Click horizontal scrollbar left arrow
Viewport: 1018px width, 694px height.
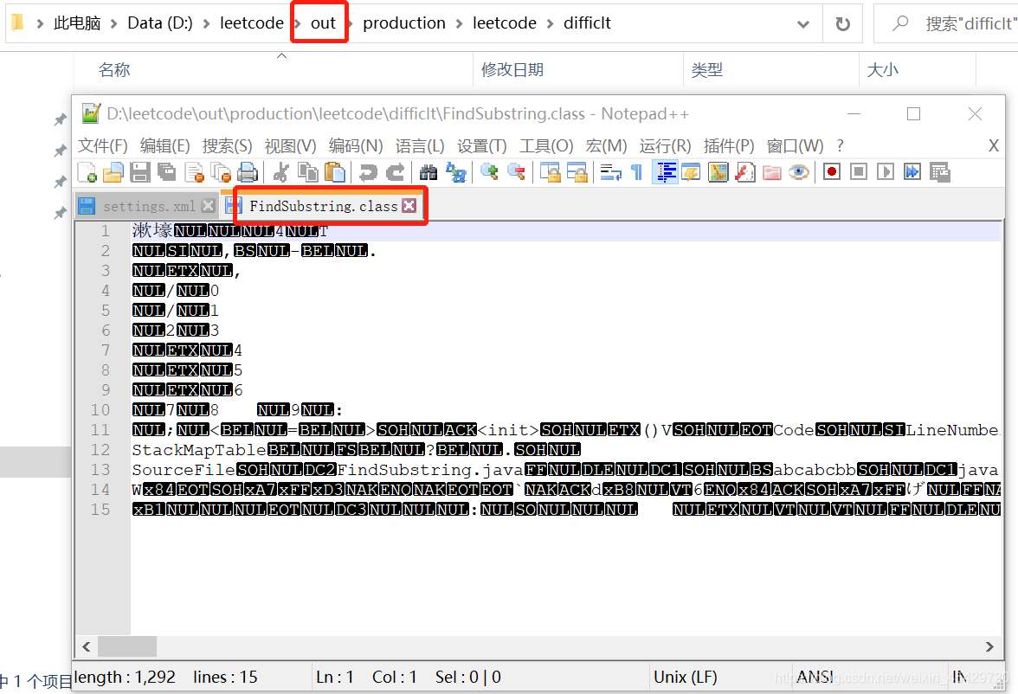(87, 646)
